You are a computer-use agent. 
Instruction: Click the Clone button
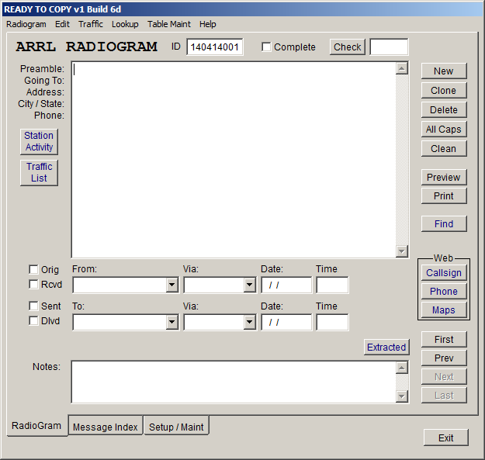[x=444, y=91]
